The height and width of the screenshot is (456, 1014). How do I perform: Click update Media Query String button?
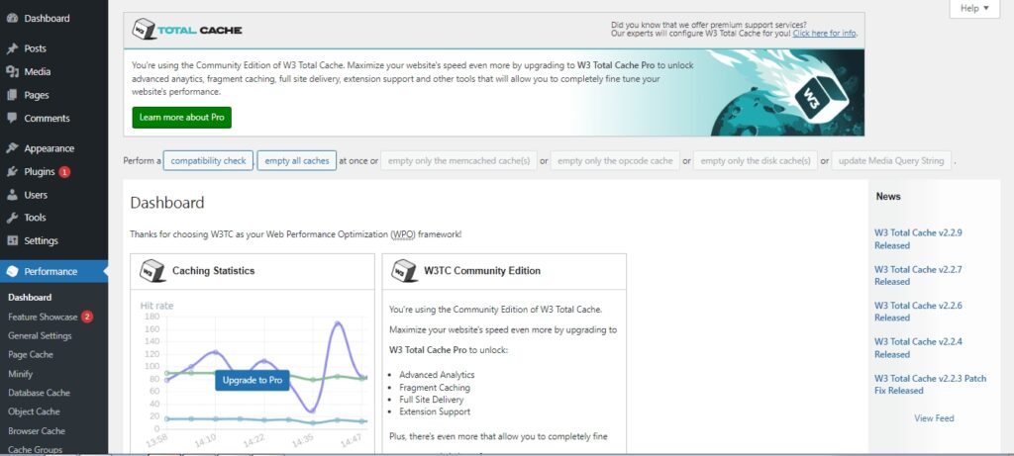(891, 161)
